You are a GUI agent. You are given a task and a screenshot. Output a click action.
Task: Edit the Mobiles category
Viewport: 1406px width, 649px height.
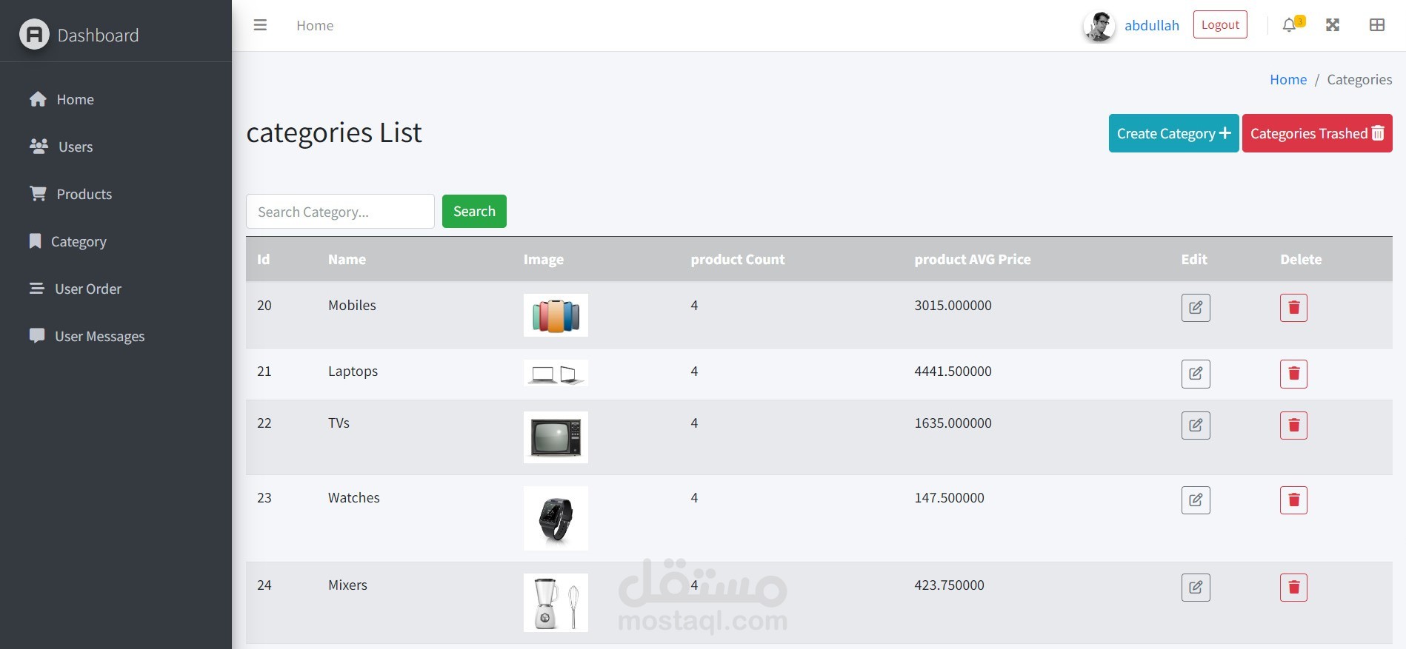click(1196, 308)
